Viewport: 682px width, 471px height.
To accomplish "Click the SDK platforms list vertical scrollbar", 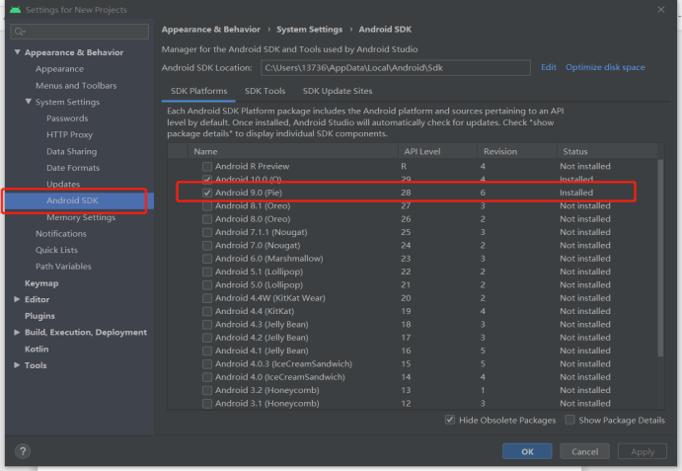I will pyautogui.click(x=660, y=258).
